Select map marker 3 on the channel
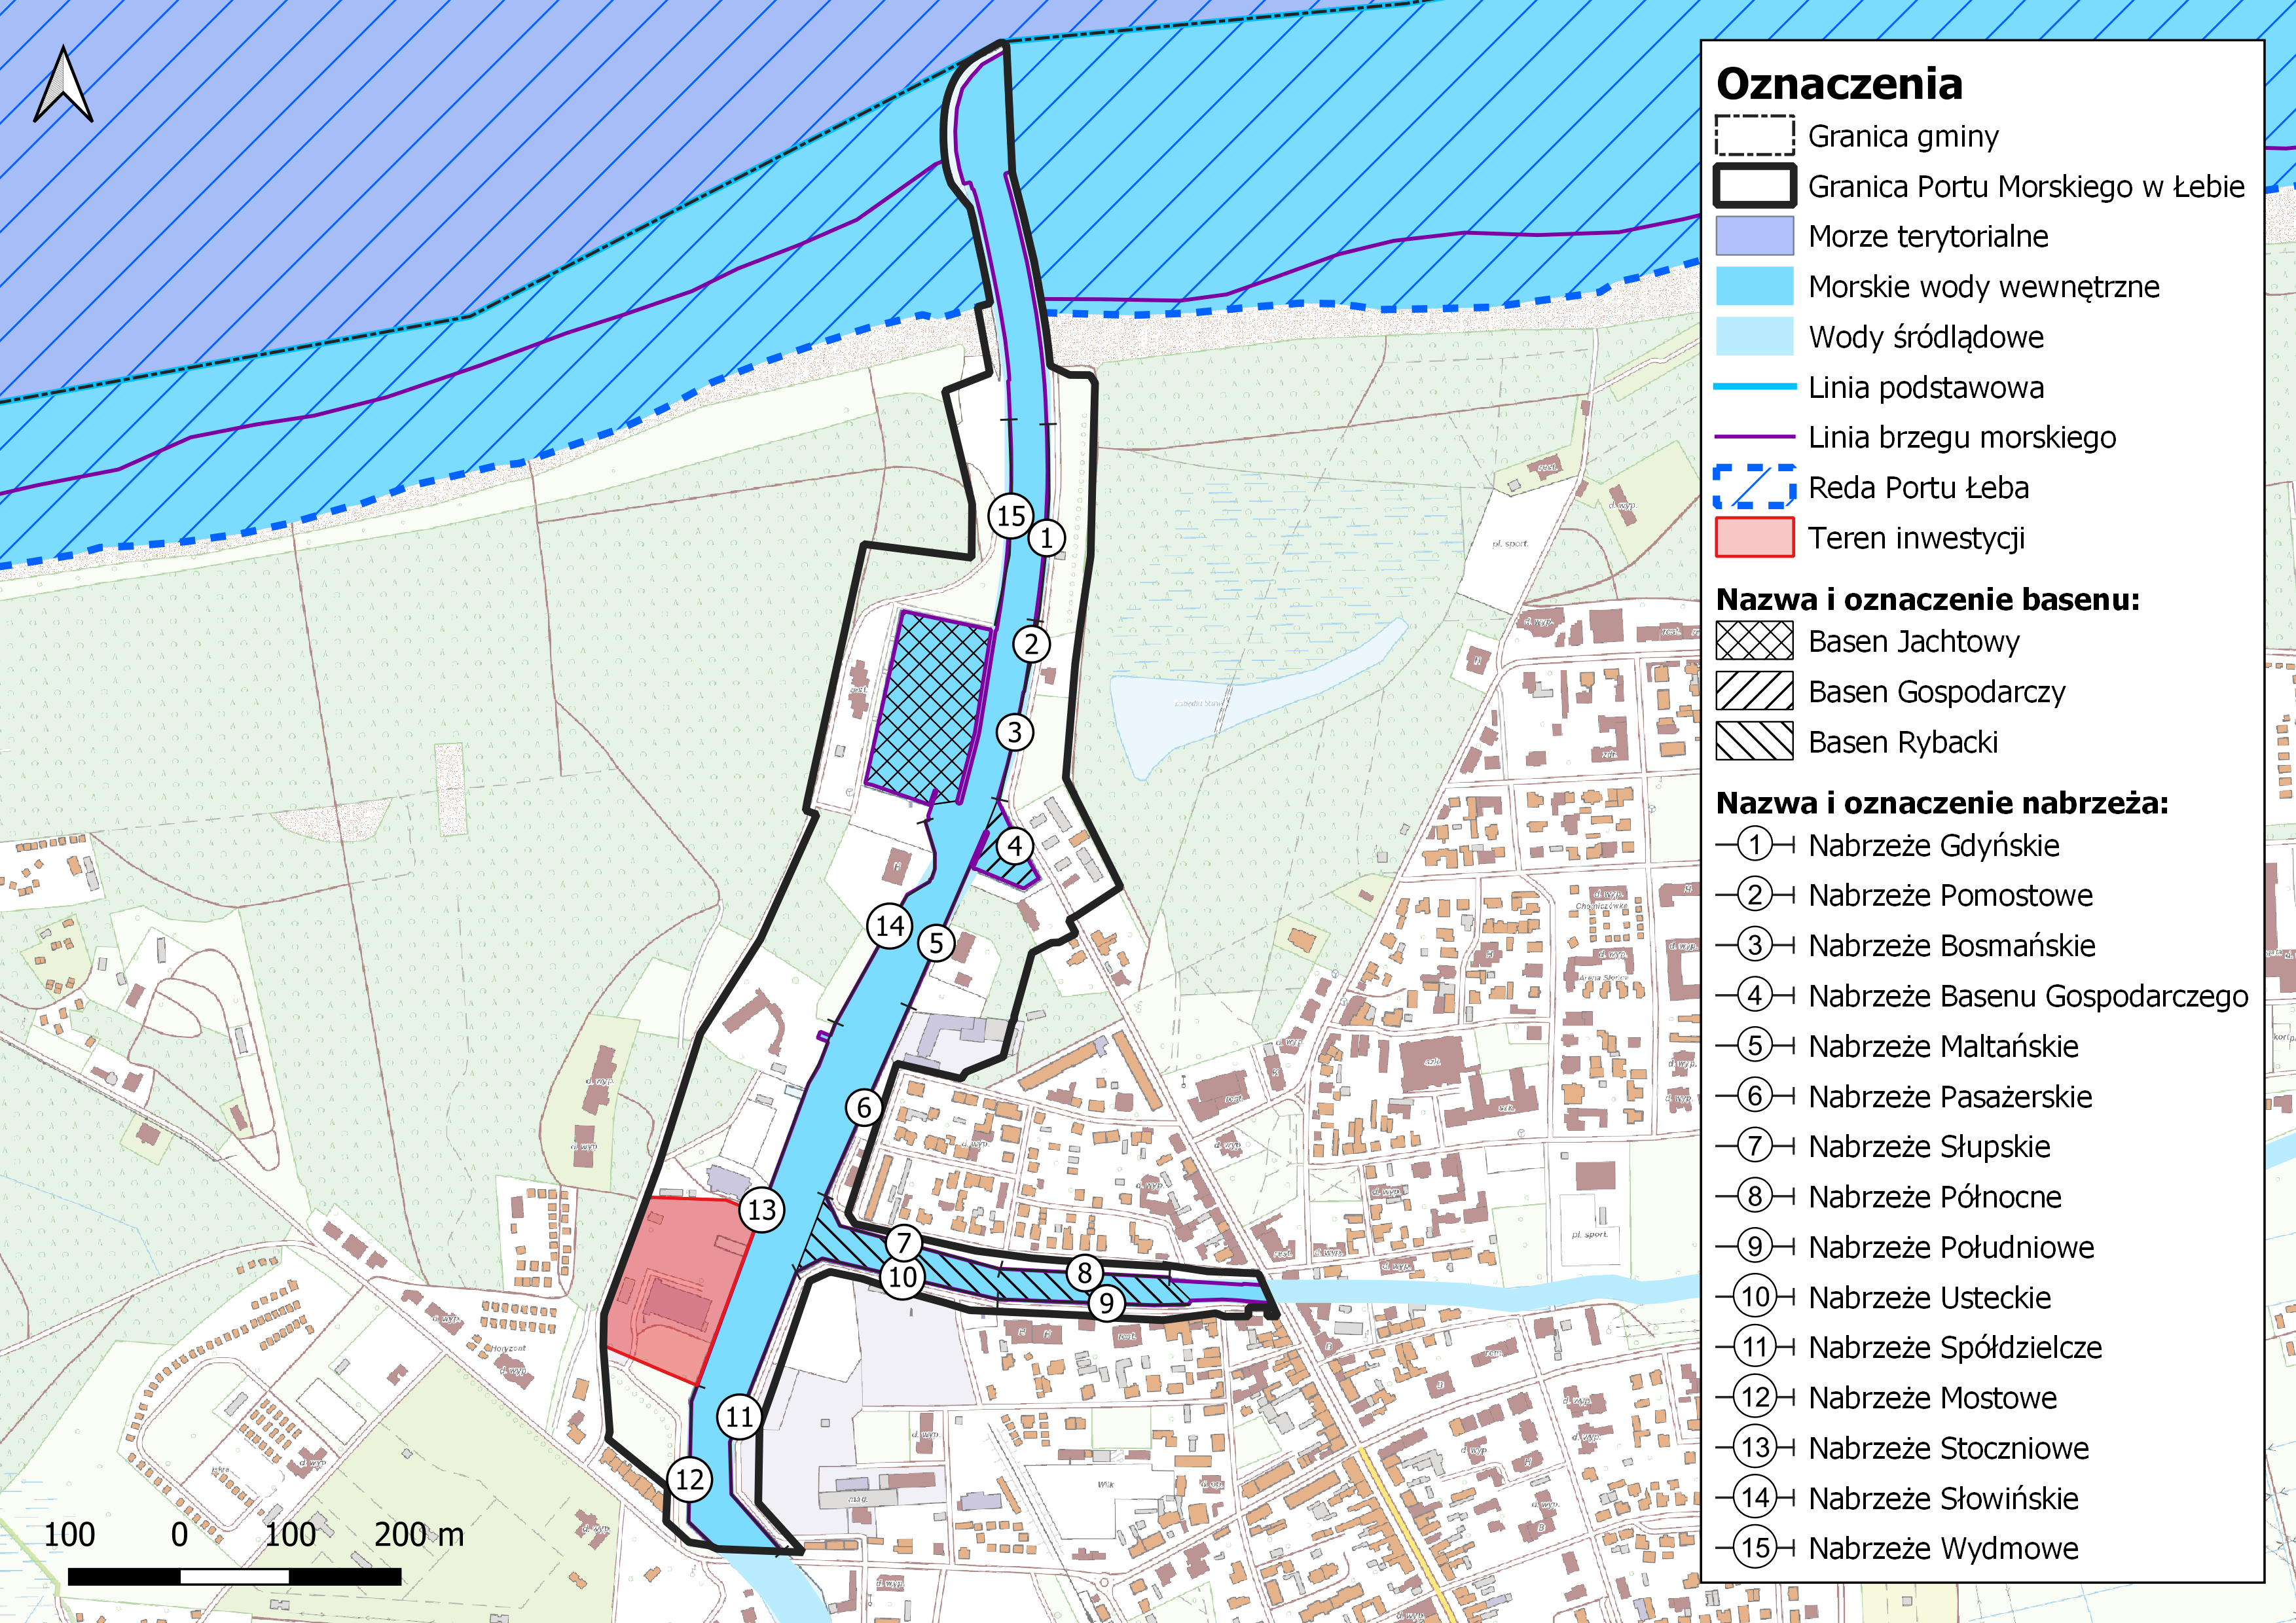This screenshot has width=2296, height=1623. (x=1015, y=732)
